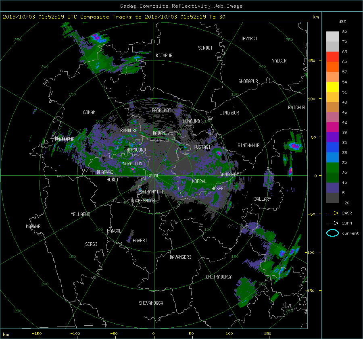The width and height of the screenshot is (363, 339).
Task: Click the 'dBZ' legend heading
Action: pyautogui.click(x=342, y=21)
